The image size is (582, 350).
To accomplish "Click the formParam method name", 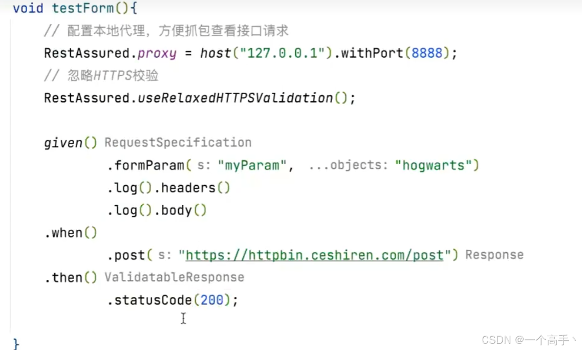I will pos(149,165).
